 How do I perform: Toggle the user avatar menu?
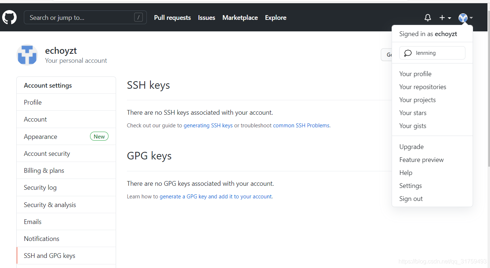pos(465,18)
